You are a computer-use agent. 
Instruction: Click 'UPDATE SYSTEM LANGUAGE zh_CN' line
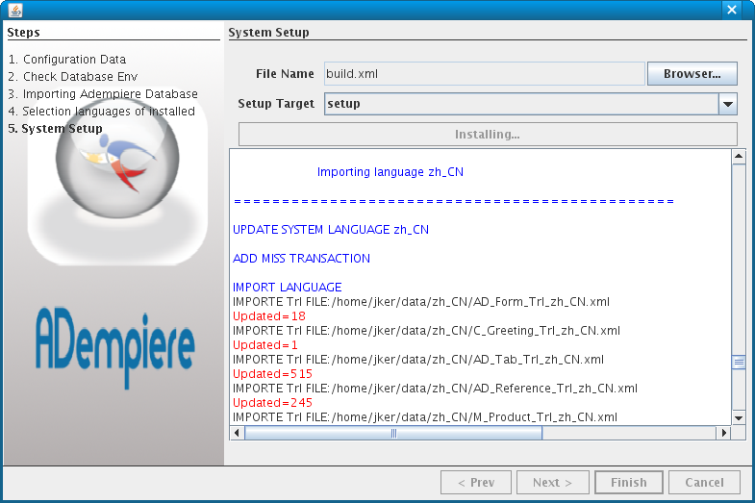(331, 230)
